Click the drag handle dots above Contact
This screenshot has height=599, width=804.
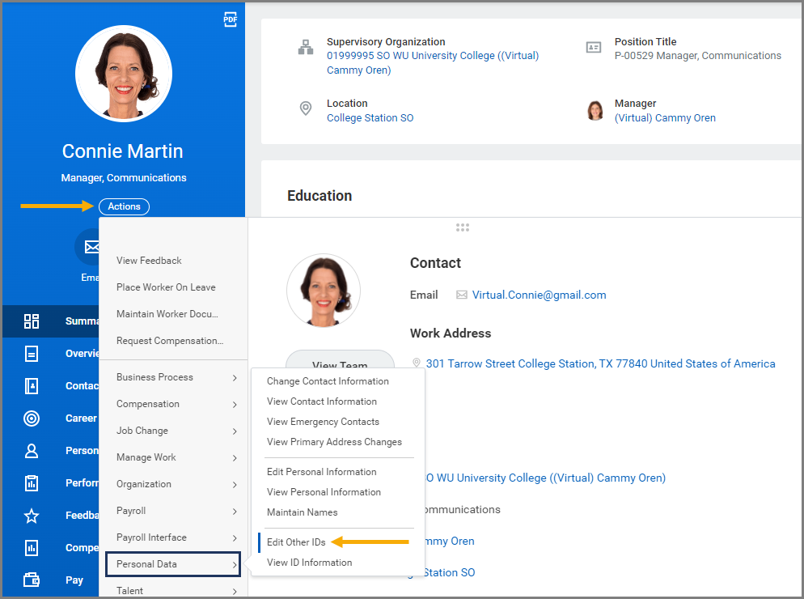463,228
